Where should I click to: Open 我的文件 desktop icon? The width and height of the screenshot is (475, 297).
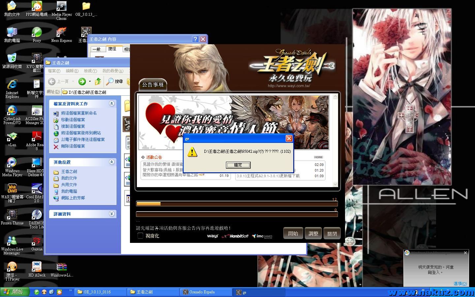click(12, 9)
